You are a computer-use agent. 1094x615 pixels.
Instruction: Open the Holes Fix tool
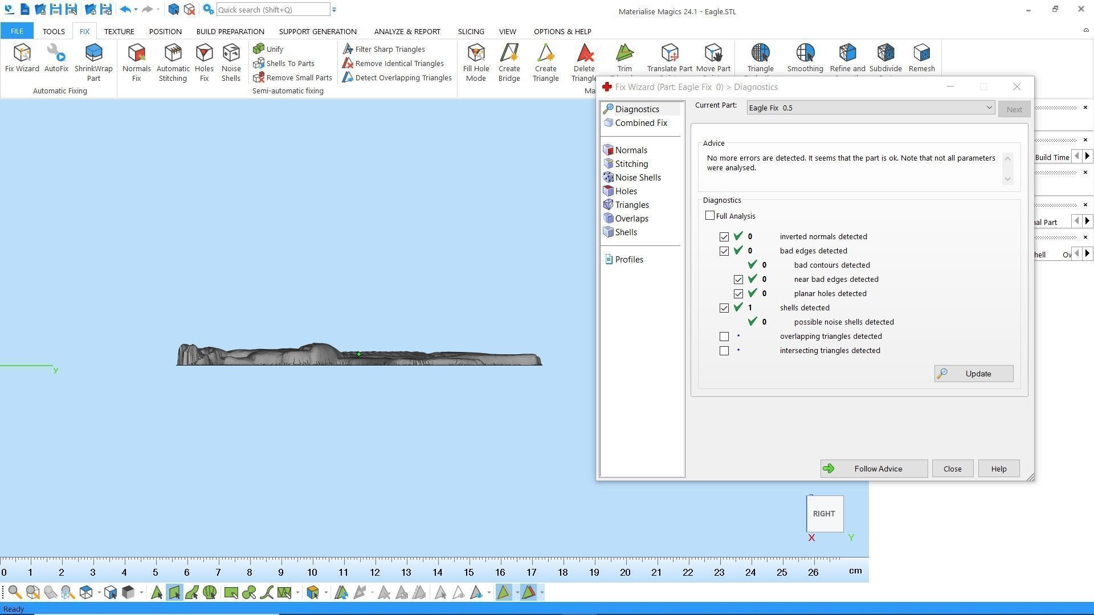point(204,61)
